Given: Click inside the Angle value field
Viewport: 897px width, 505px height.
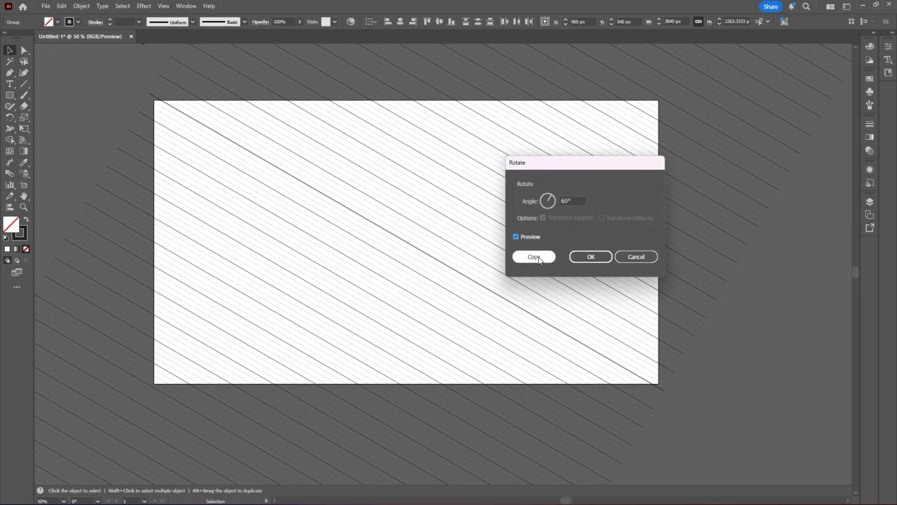Looking at the screenshot, I should (x=574, y=201).
